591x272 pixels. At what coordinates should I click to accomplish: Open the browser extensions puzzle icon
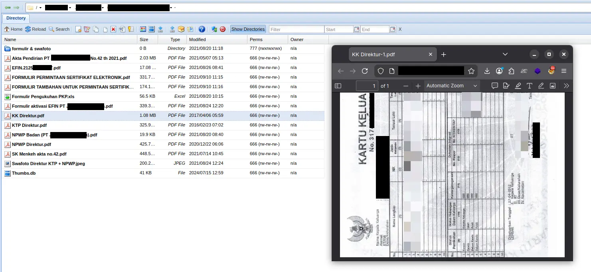click(x=512, y=71)
